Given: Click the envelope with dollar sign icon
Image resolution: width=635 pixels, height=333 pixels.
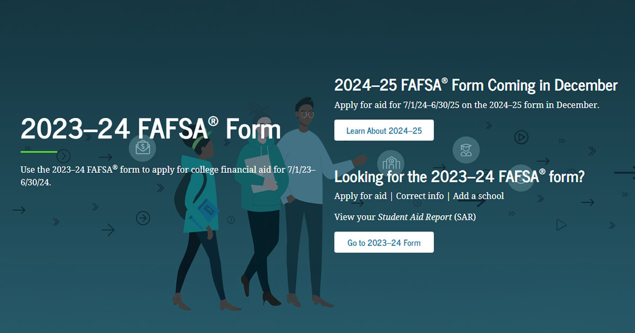Looking at the screenshot, I should (x=142, y=148).
